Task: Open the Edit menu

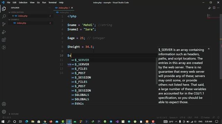Action: tap(15, 2)
